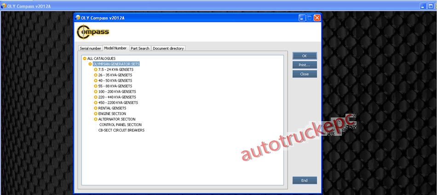Click the Compass logo in the dialog header

click(93, 32)
